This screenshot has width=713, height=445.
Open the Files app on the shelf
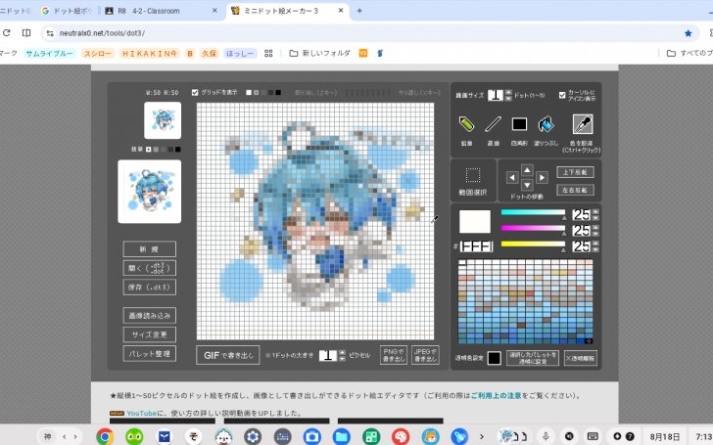341,437
